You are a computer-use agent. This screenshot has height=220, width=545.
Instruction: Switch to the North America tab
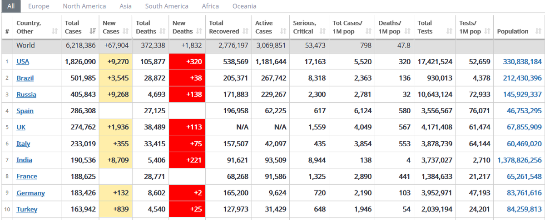(x=84, y=6)
